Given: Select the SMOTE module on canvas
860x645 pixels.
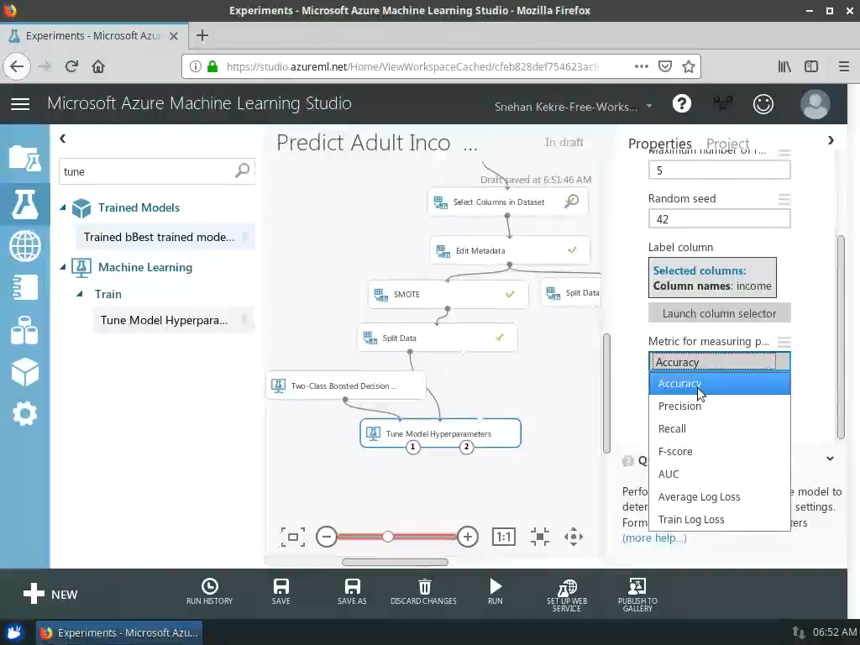Looking at the screenshot, I should tap(448, 294).
